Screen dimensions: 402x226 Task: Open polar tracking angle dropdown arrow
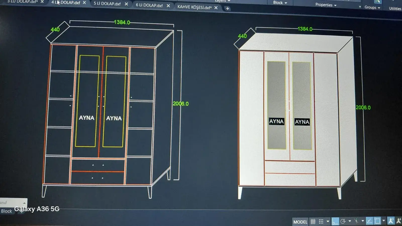click(350, 221)
